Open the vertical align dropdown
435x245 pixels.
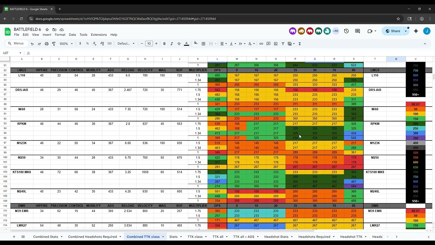tap(233, 44)
